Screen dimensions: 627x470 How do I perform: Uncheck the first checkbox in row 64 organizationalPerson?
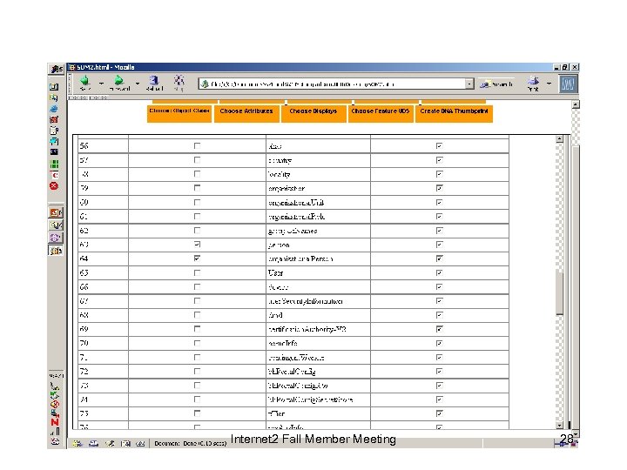tap(197, 258)
